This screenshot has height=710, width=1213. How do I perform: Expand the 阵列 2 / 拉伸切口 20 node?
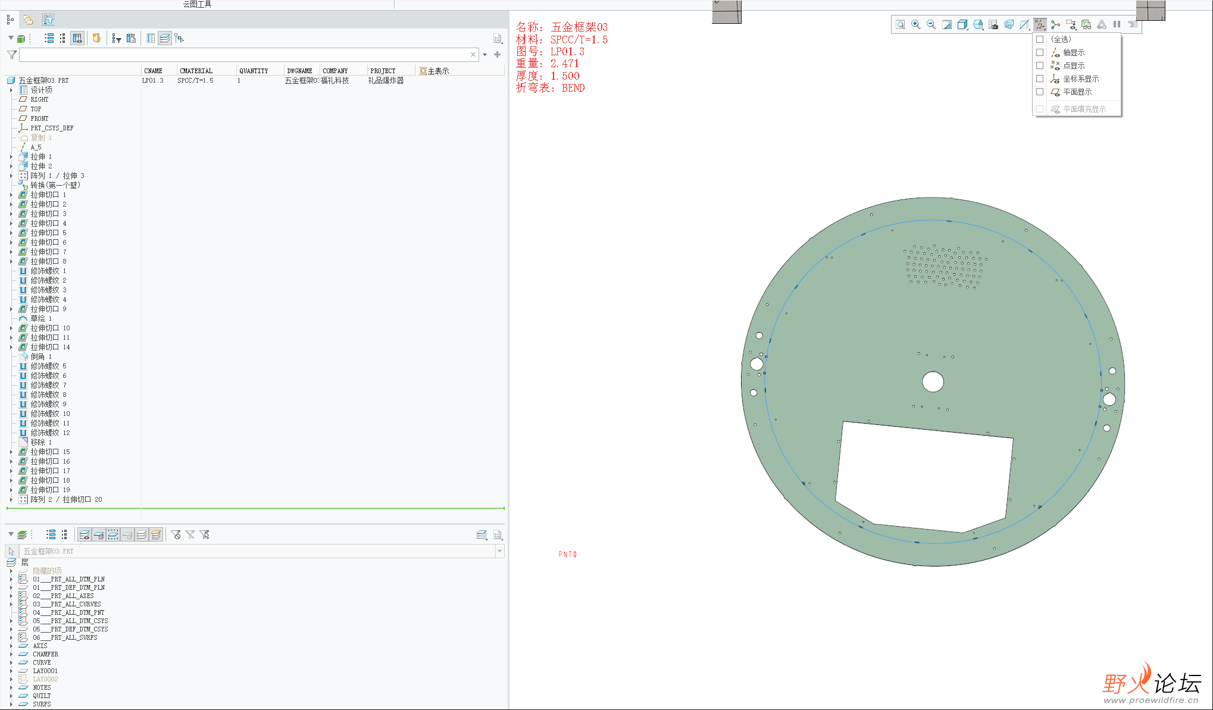(x=11, y=499)
